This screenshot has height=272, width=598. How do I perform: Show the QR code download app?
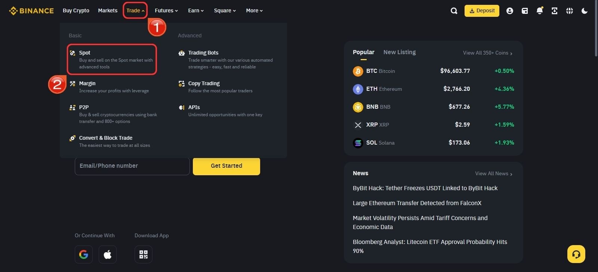click(144, 254)
